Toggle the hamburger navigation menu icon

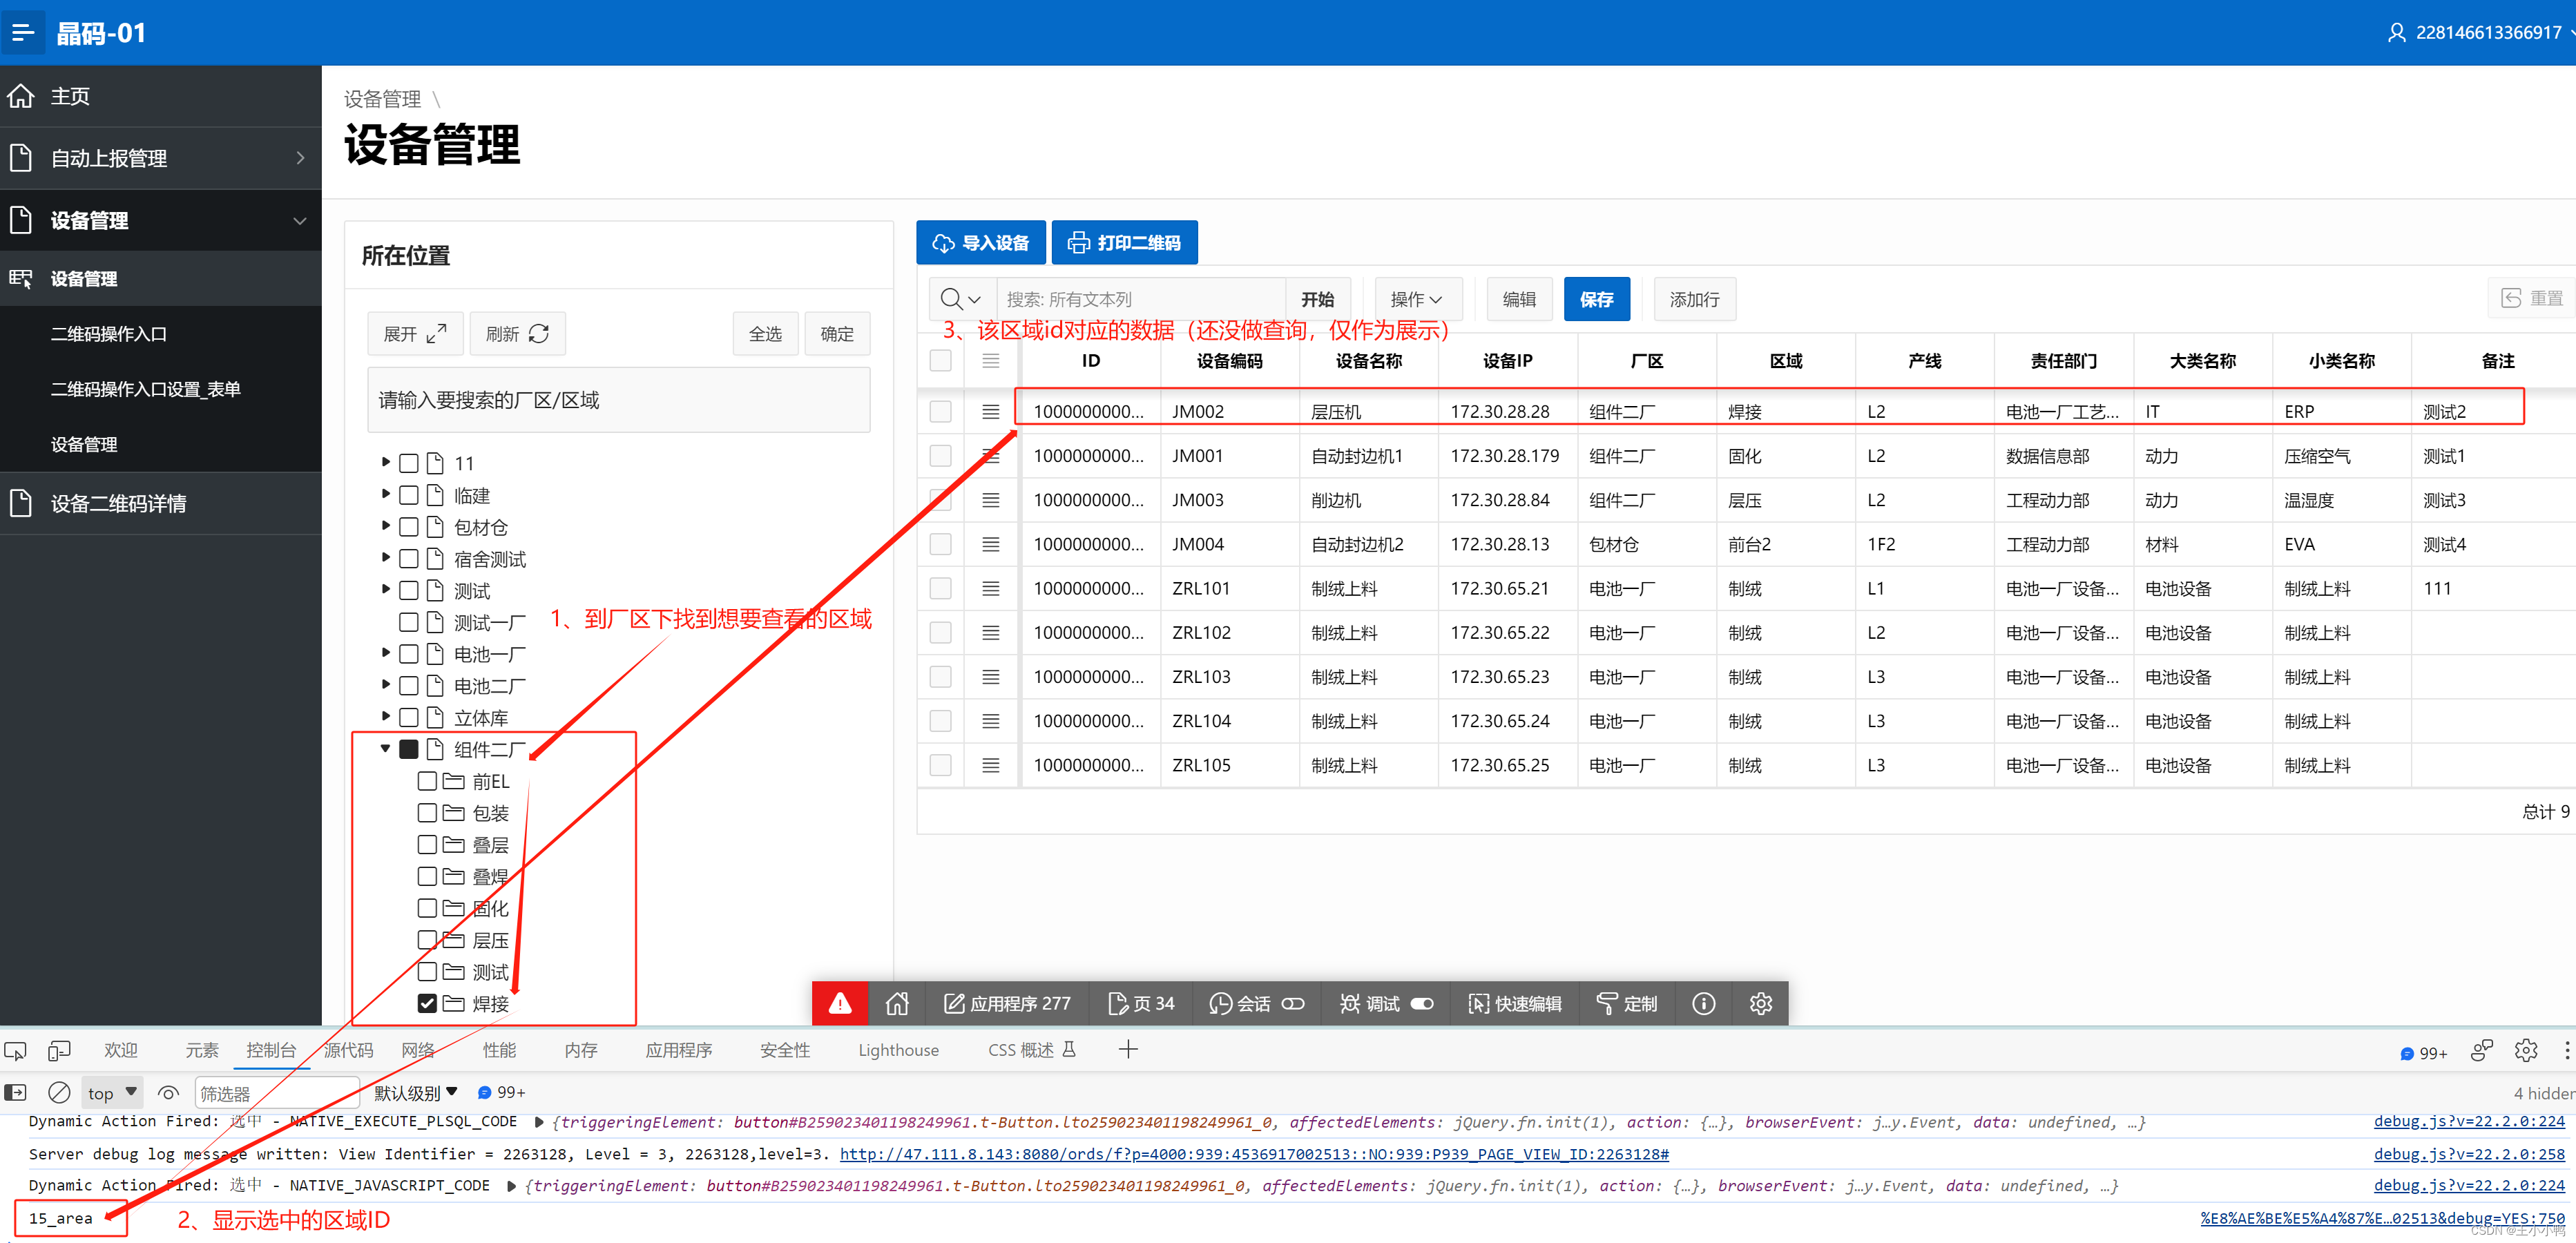tap(23, 33)
